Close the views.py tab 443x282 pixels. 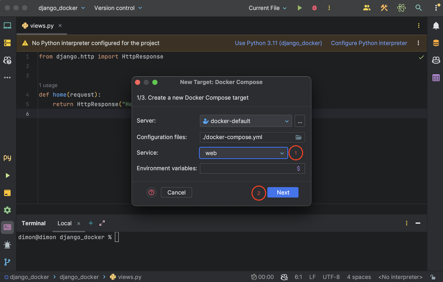(60, 26)
